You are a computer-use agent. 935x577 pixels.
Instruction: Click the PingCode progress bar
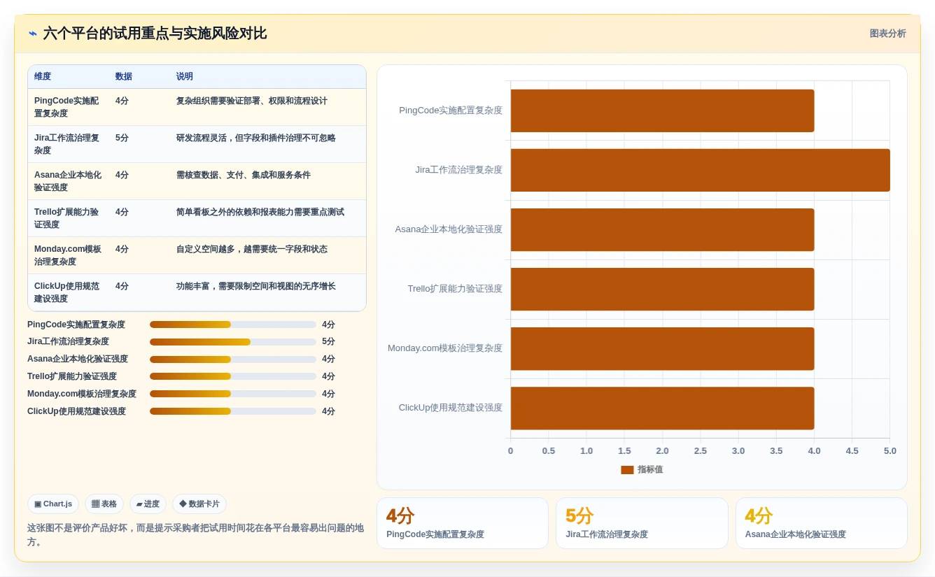click(233, 325)
